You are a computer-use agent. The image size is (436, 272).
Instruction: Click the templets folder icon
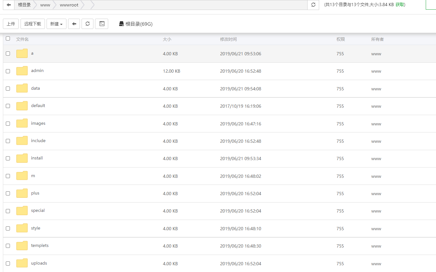pos(22,246)
